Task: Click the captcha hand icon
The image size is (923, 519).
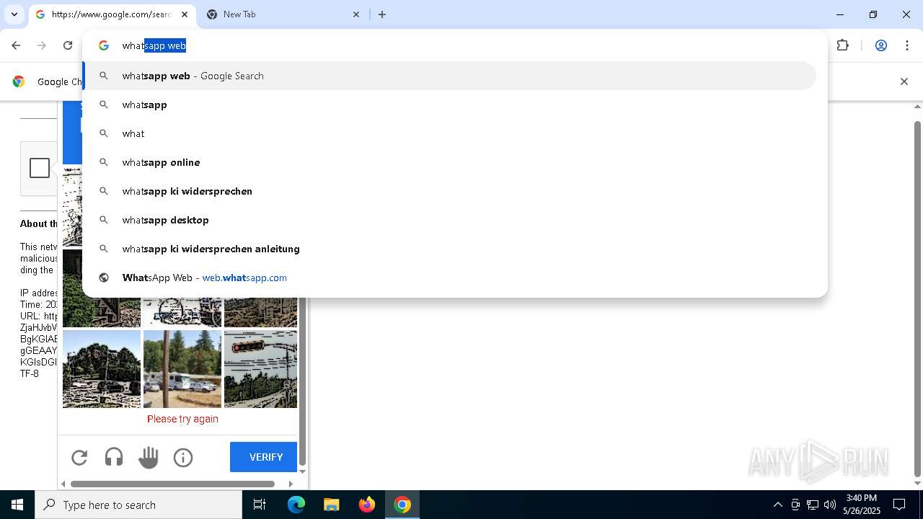Action: click(x=149, y=457)
